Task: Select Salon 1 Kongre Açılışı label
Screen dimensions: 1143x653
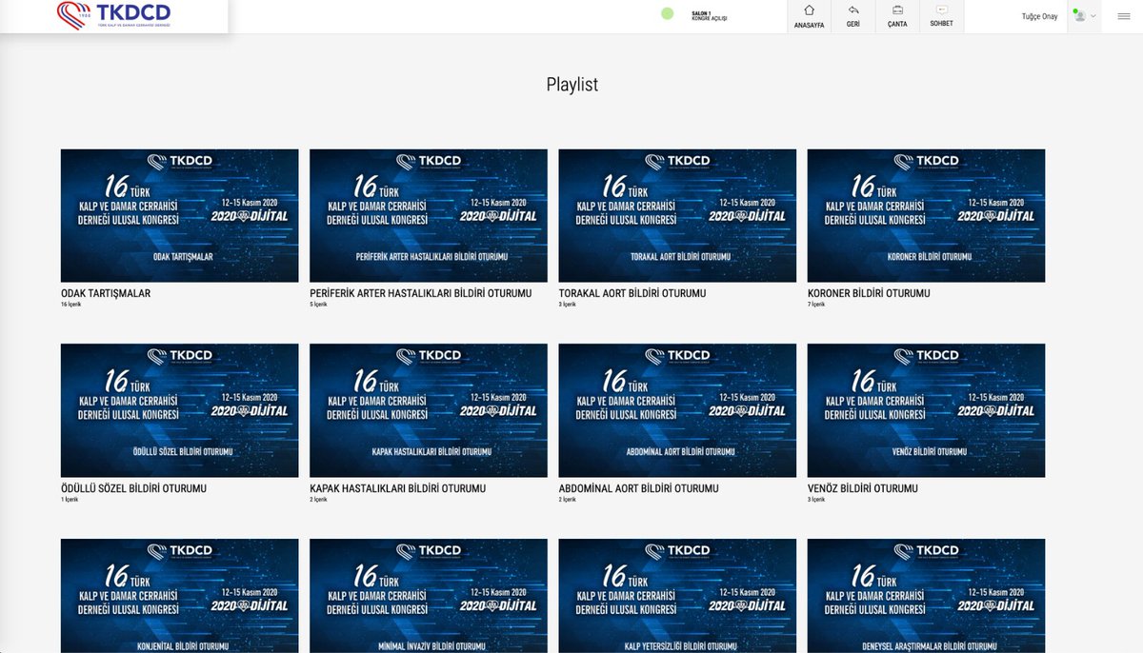Action: [x=709, y=15]
